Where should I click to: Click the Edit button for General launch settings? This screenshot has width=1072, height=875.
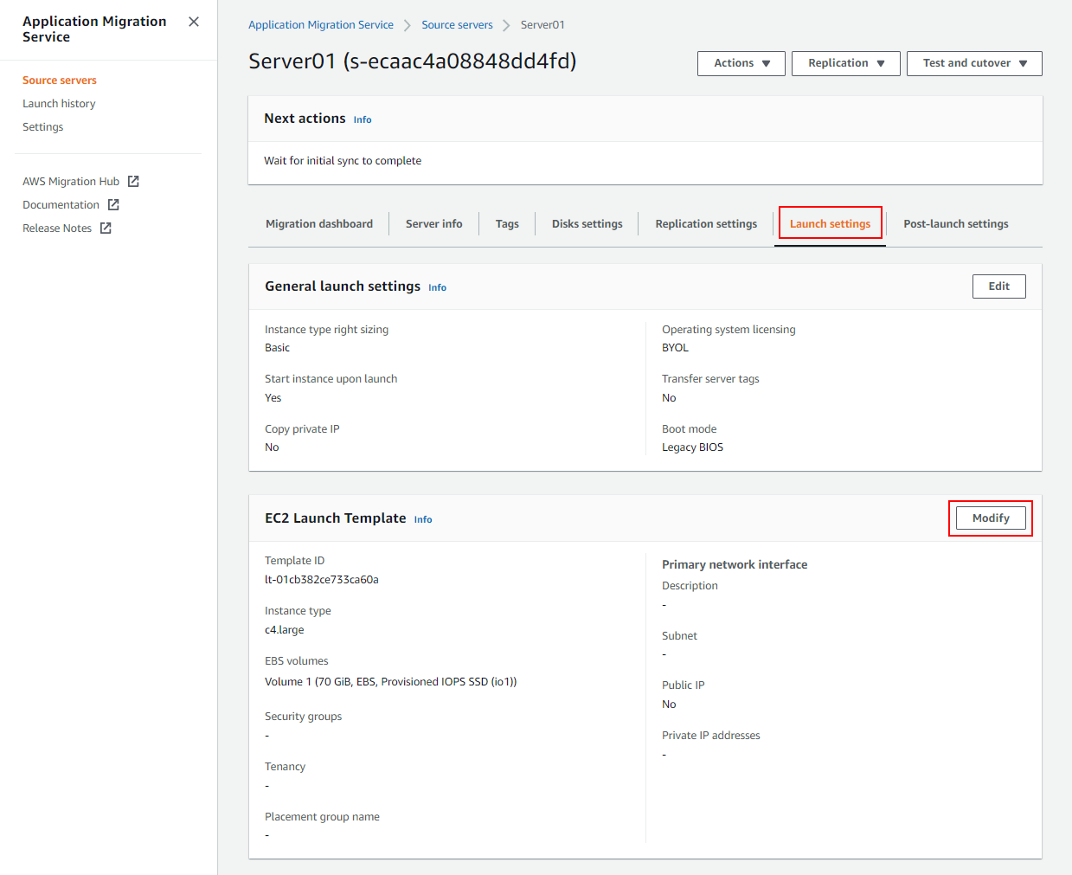[x=998, y=286]
